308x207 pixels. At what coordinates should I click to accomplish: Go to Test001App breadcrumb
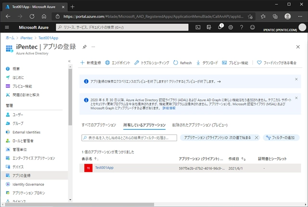(x=48, y=38)
